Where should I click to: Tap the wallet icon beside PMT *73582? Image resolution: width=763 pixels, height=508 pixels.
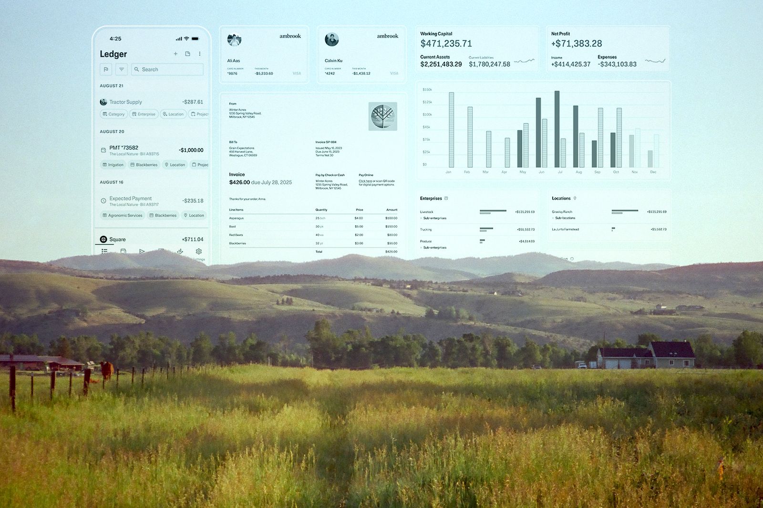(x=103, y=150)
